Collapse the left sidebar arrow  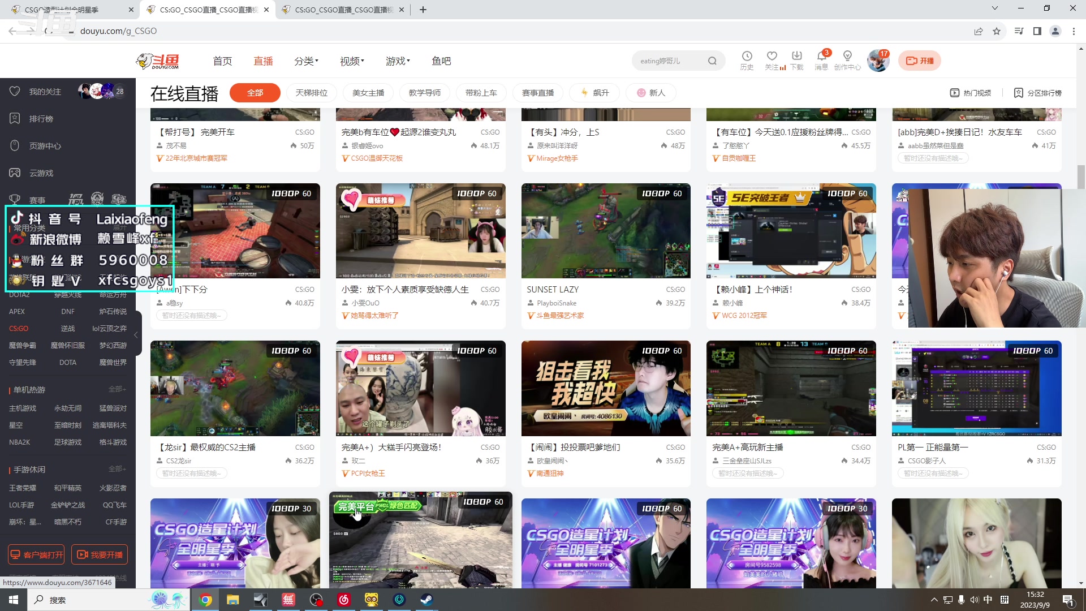[136, 335]
